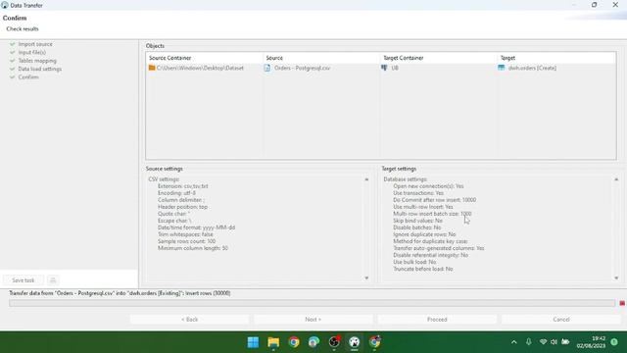Click the Truncate before load: No line
627x353 pixels.
pyautogui.click(x=423, y=269)
